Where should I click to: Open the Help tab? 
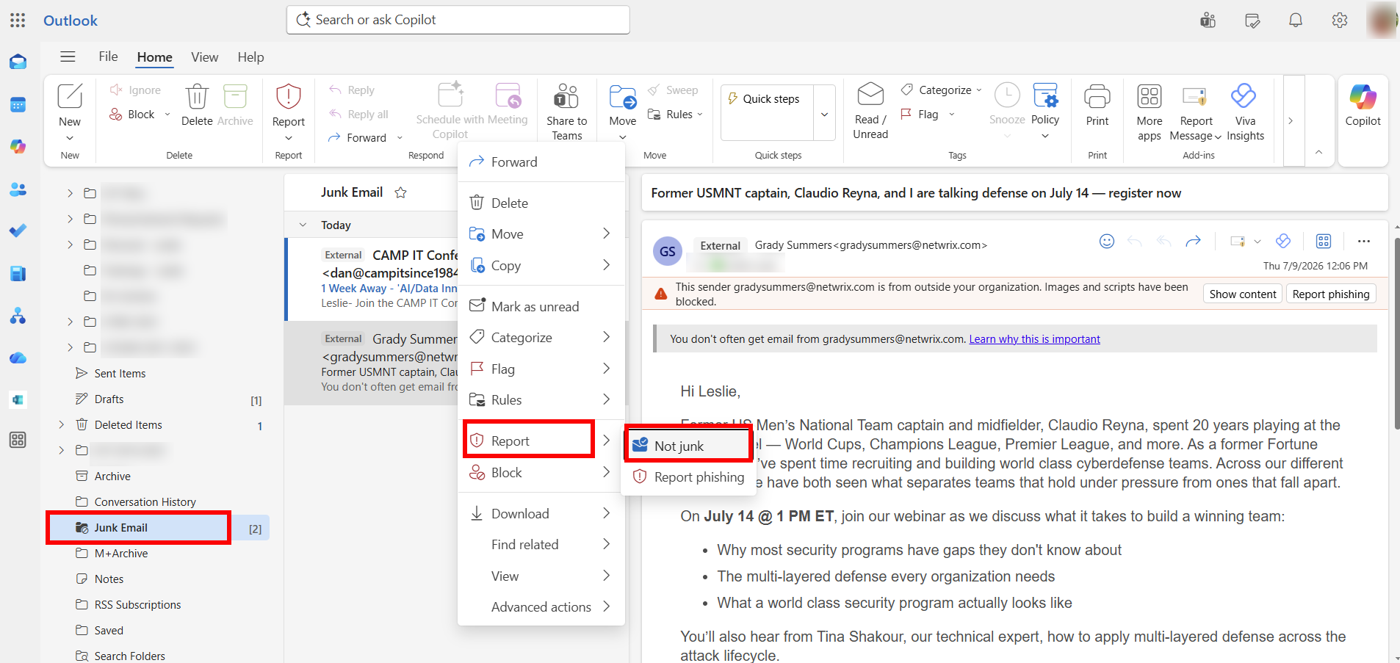(250, 57)
